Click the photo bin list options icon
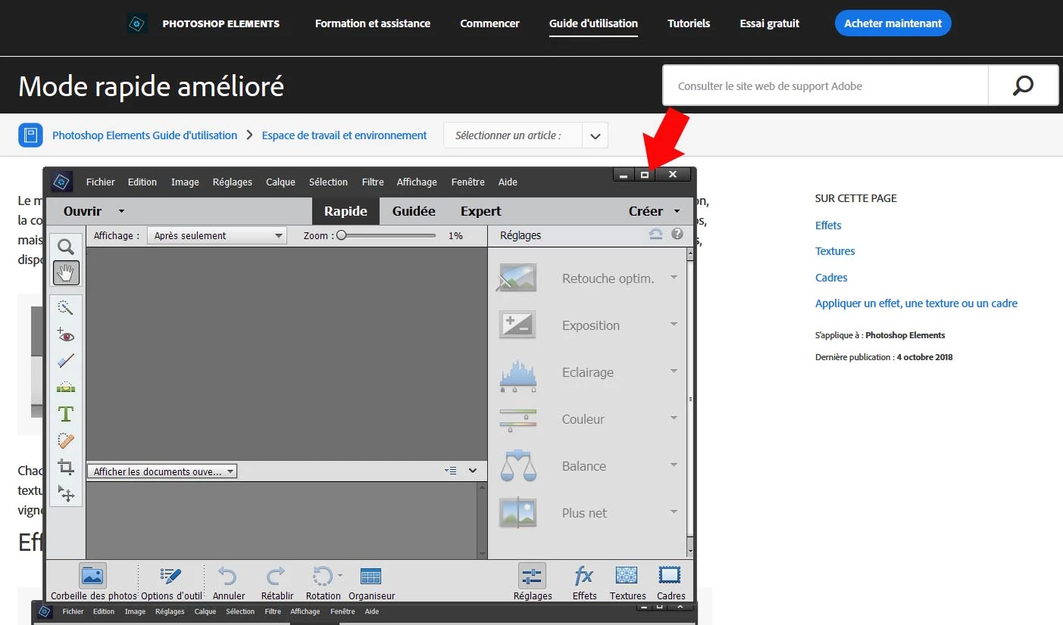This screenshot has width=1063, height=625. (452, 471)
